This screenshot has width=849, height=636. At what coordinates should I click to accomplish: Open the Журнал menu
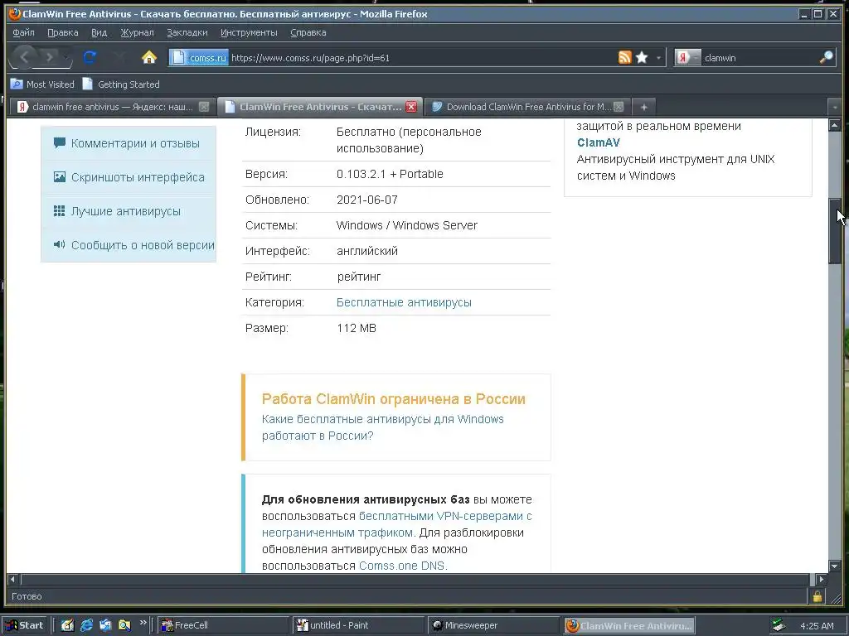pyautogui.click(x=137, y=32)
